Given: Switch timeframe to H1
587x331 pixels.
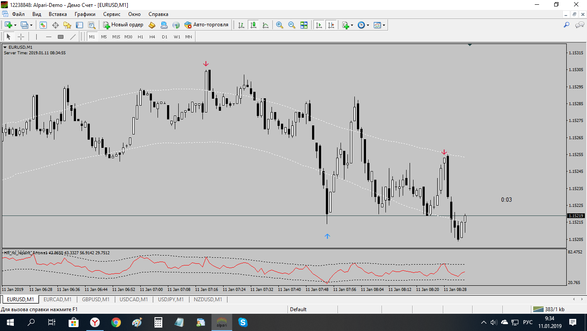Looking at the screenshot, I should point(140,37).
